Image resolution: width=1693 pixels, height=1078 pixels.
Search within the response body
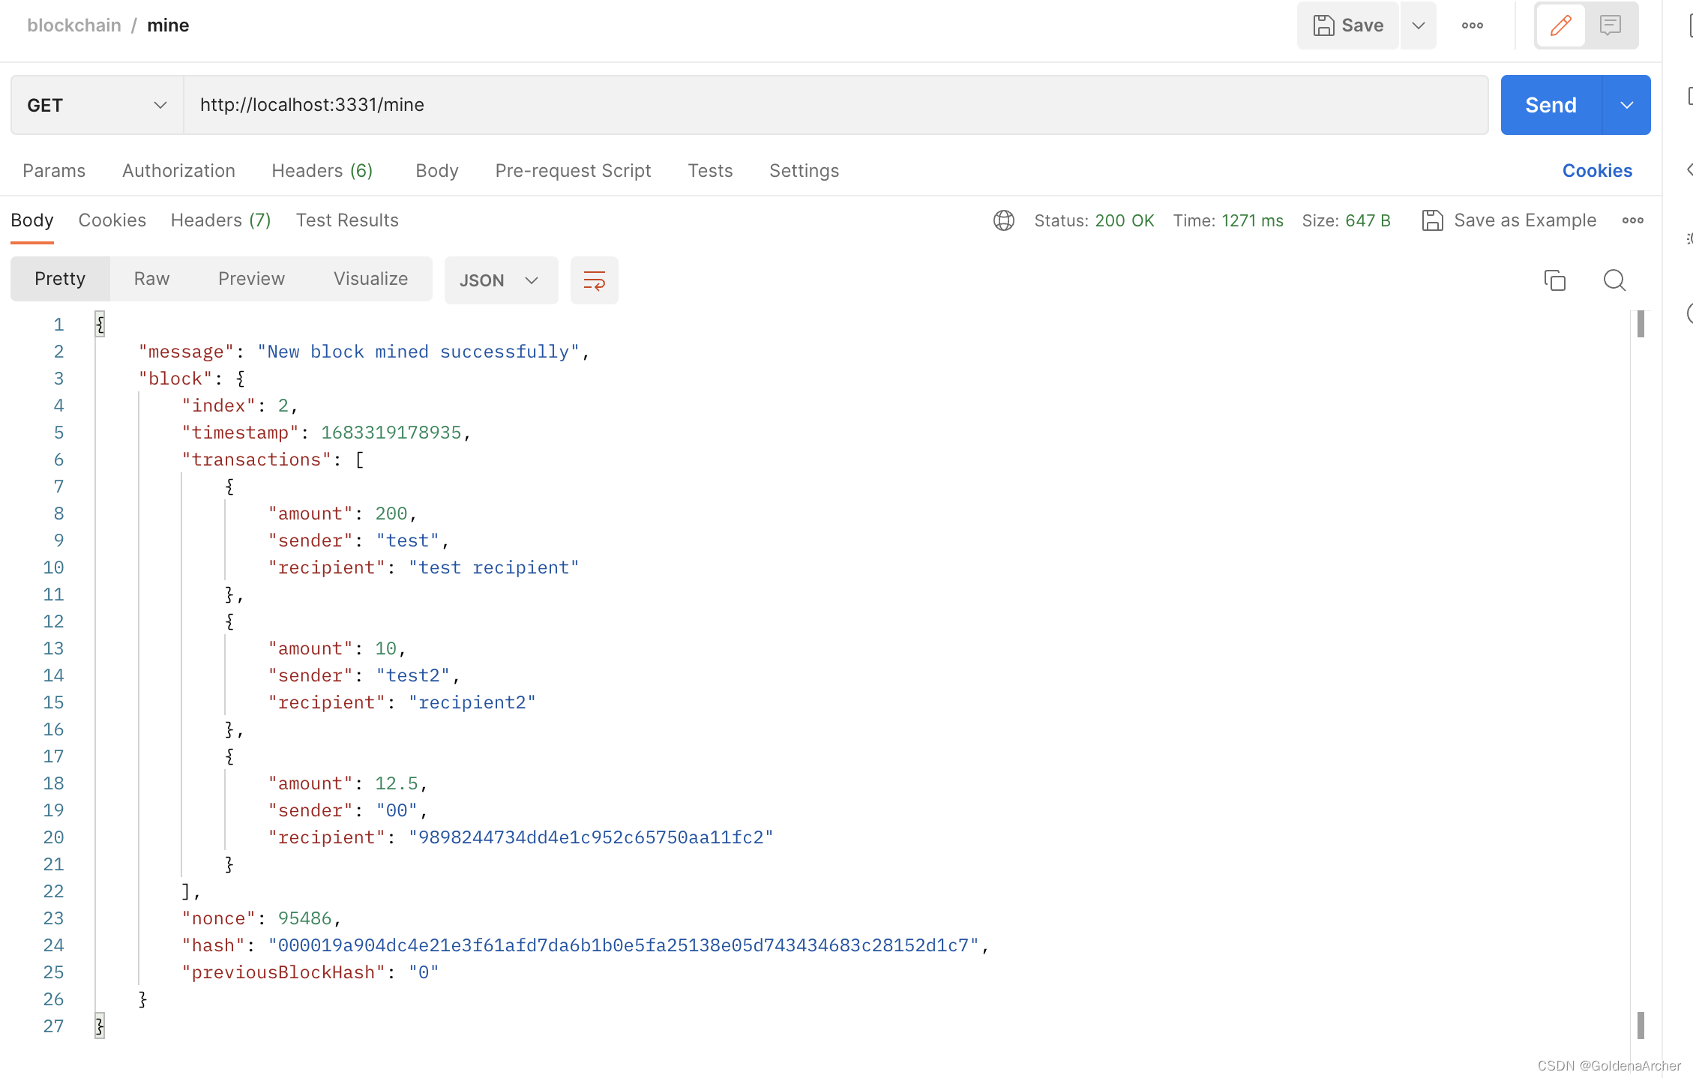tap(1614, 280)
